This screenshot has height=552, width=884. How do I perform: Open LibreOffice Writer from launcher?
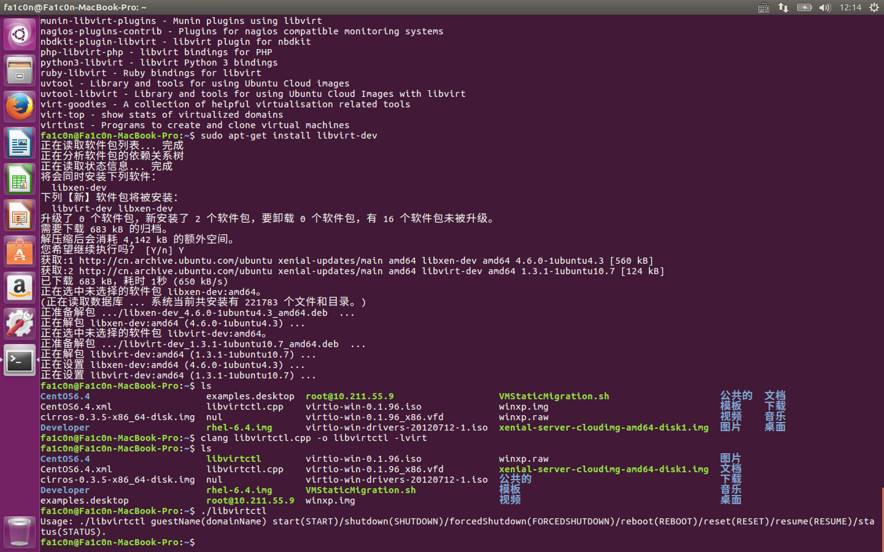19,143
